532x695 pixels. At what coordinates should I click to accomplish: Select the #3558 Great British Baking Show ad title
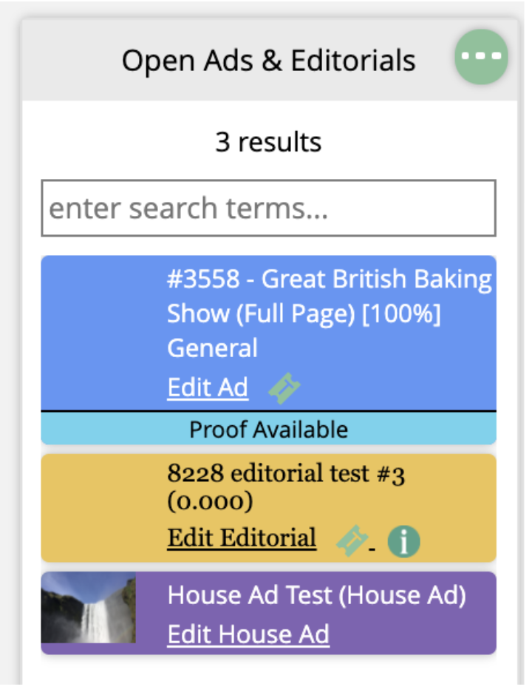pyautogui.click(x=329, y=296)
